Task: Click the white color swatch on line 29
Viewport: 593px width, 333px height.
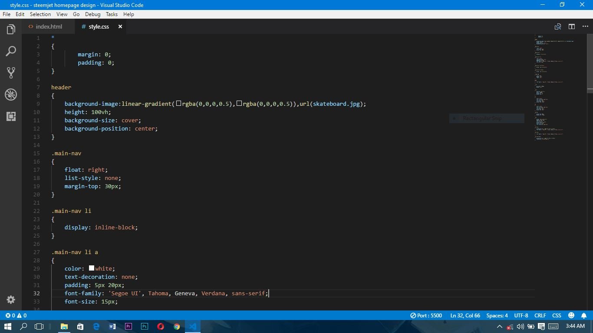Action: [x=92, y=268]
